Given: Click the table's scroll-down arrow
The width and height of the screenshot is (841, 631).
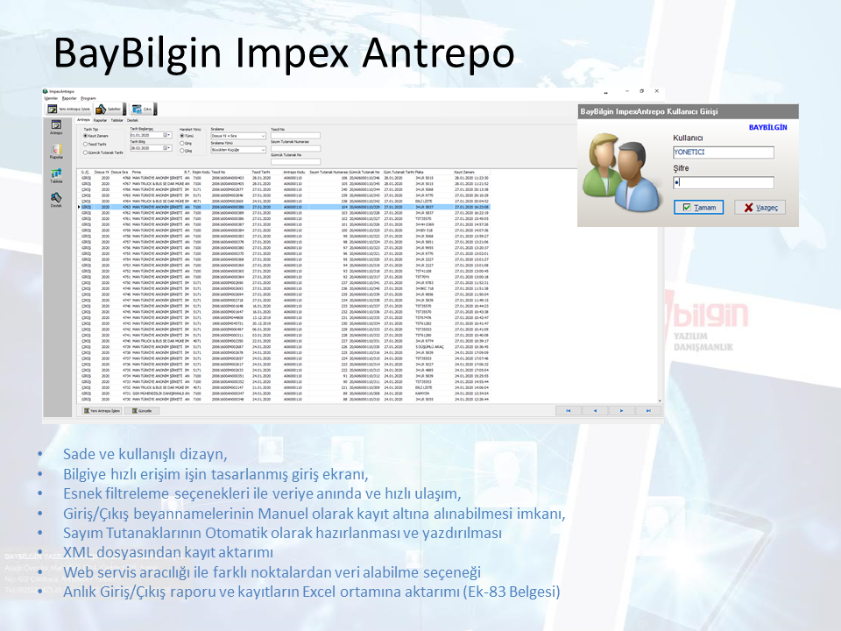Looking at the screenshot, I should (659, 401).
